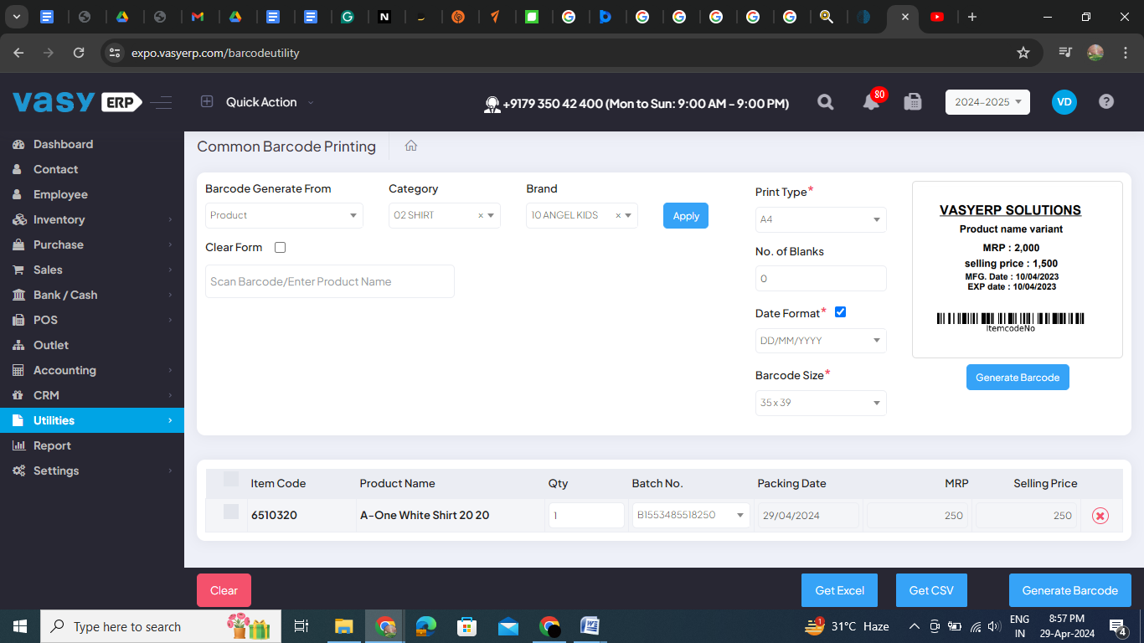Click the Quick Action plus icon
The image size is (1144, 643).
207,101
